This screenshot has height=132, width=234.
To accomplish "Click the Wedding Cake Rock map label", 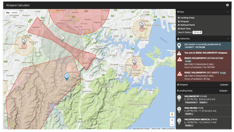I will [x=141, y=104].
